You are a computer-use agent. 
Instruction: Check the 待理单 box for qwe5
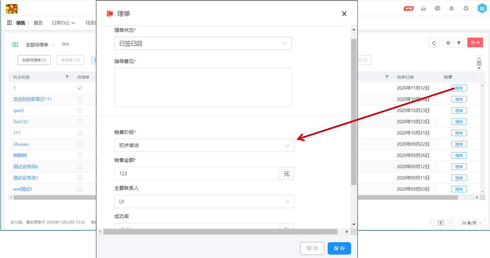tap(80, 111)
